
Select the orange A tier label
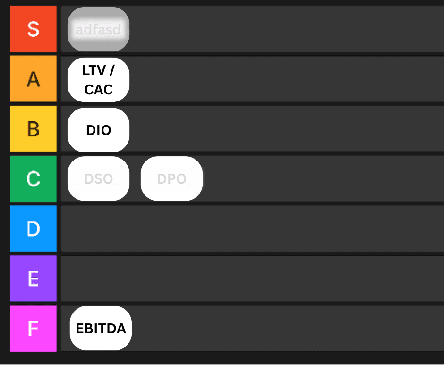34,79
